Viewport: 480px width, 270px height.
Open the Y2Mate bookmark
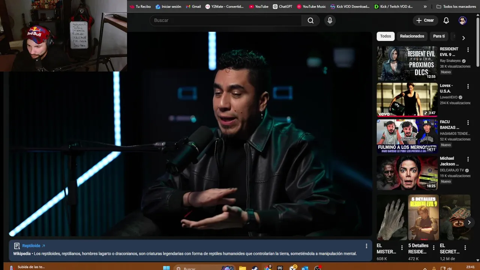click(224, 6)
